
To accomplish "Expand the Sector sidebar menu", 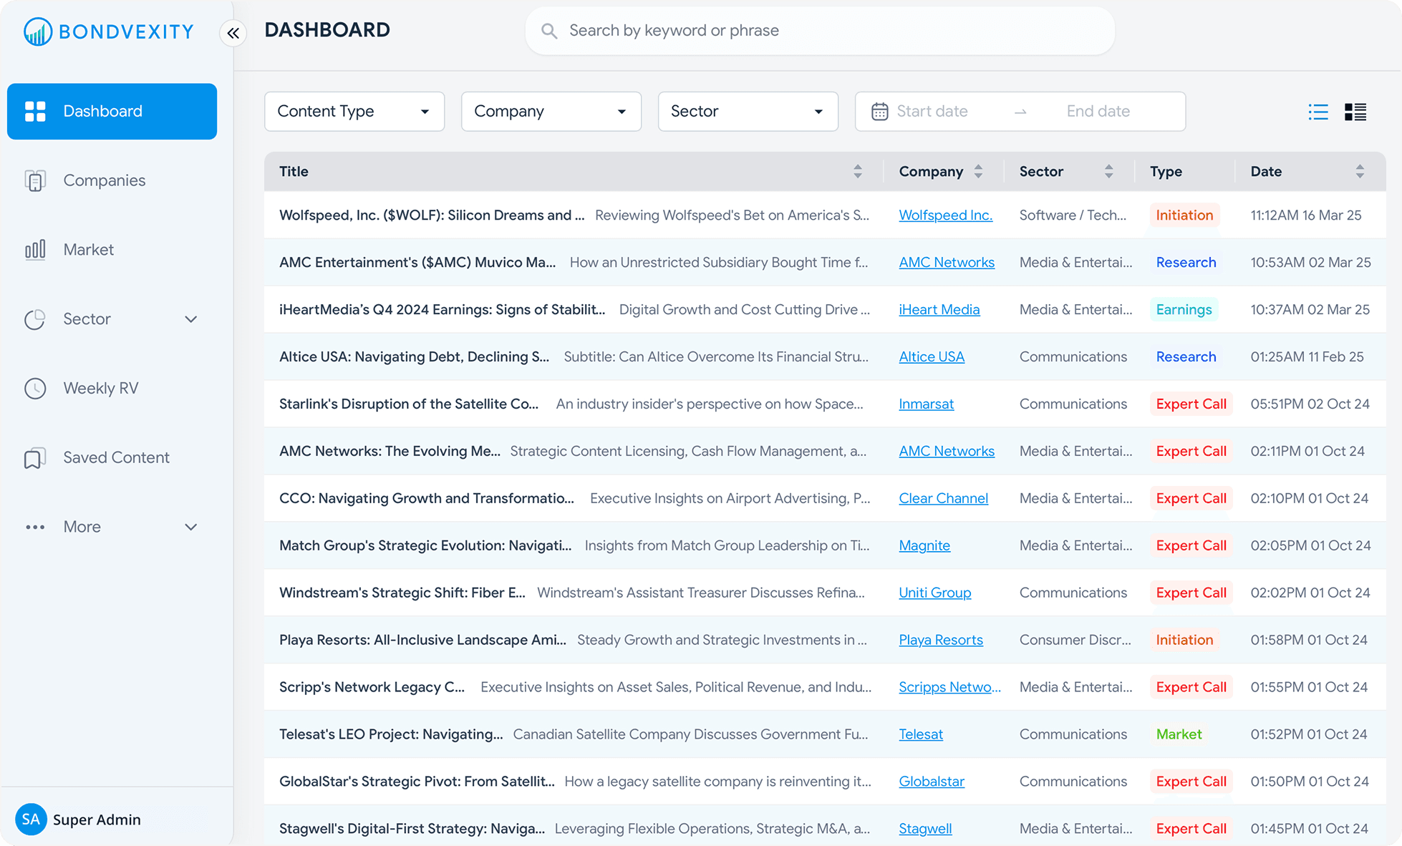I will click(x=190, y=319).
